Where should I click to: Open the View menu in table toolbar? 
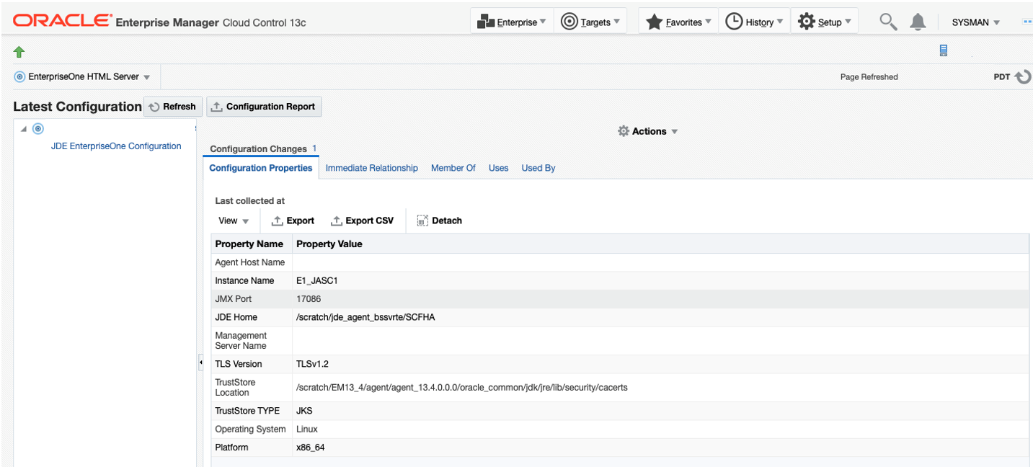coord(234,221)
